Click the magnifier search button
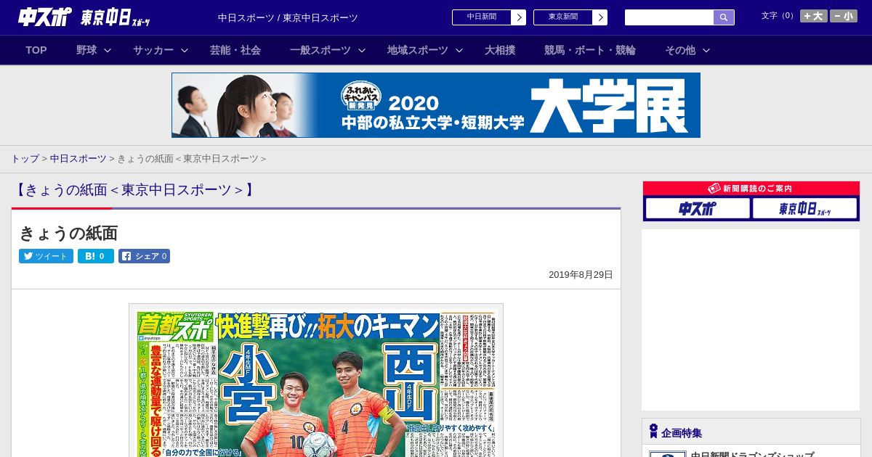This screenshot has width=872, height=457. 724,17
